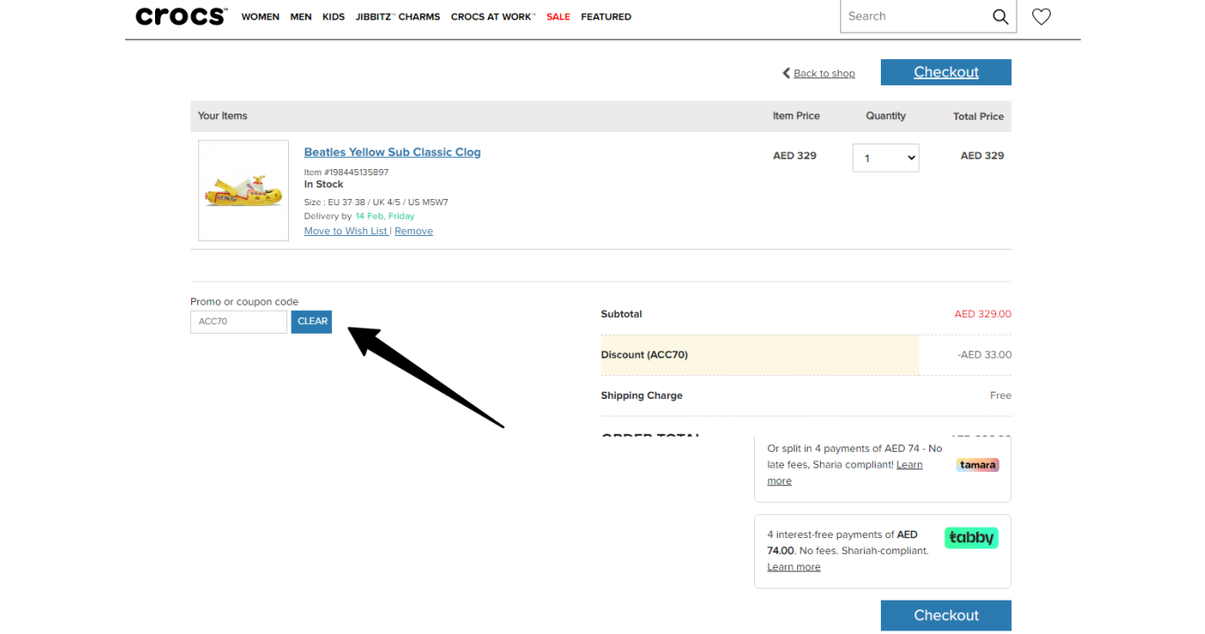Viewport: 1205px width, 634px height.
Task: Open the JIBBITZ CHARMS menu
Action: [x=398, y=17]
